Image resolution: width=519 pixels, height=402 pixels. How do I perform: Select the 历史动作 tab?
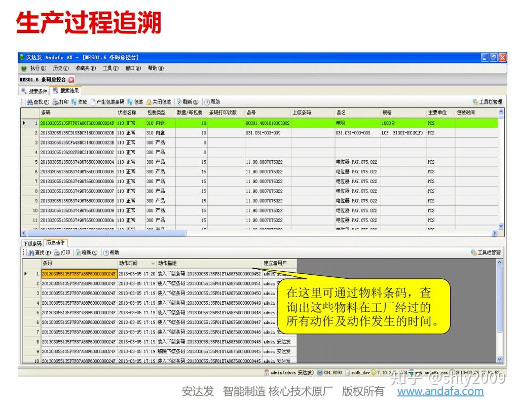56,243
